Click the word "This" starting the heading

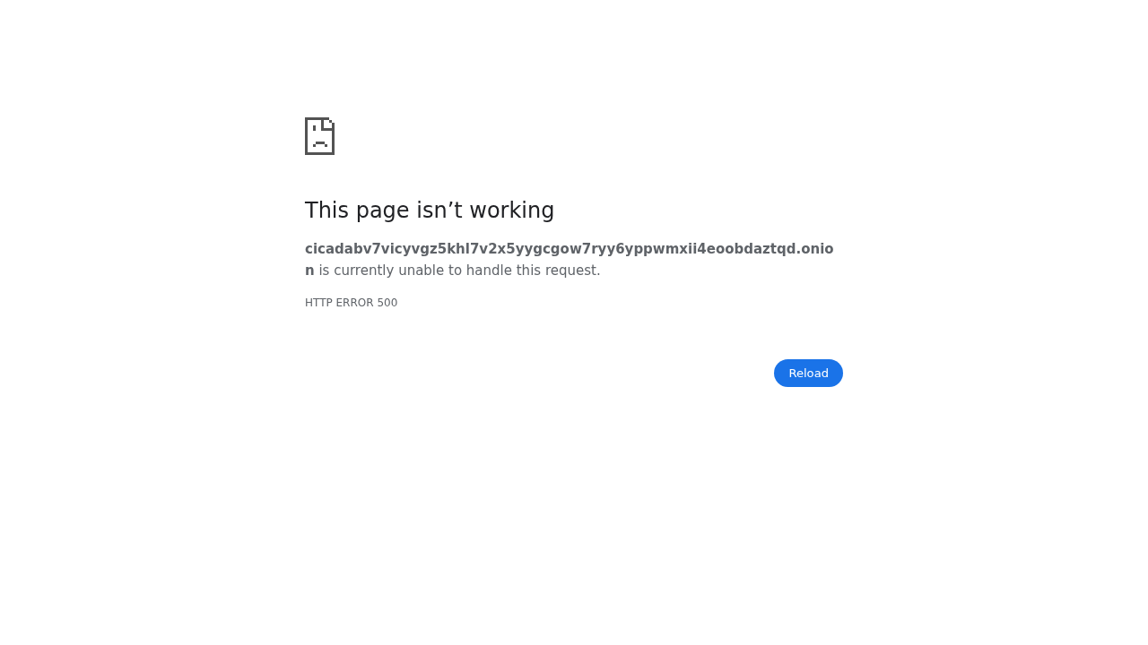323,211
